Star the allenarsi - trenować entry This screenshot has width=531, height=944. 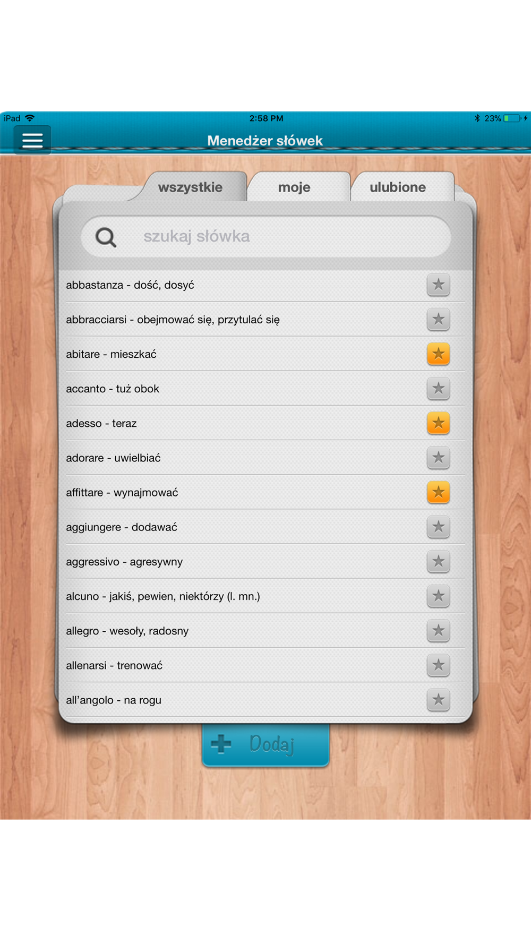coord(438,665)
